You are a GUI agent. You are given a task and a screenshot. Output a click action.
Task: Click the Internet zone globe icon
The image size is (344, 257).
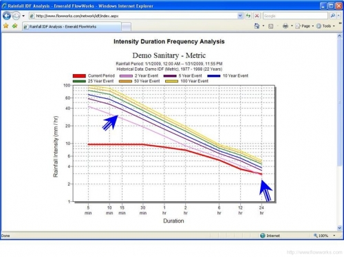click(263, 236)
